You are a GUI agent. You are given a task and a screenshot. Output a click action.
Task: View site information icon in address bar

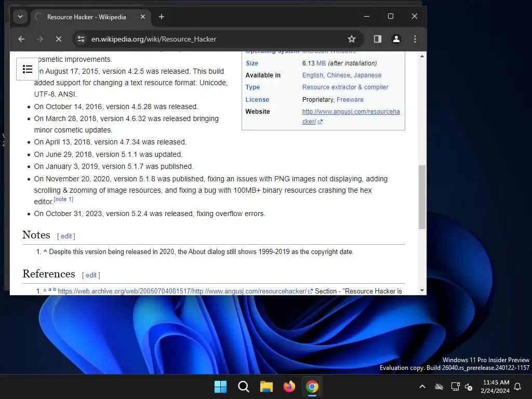point(81,39)
